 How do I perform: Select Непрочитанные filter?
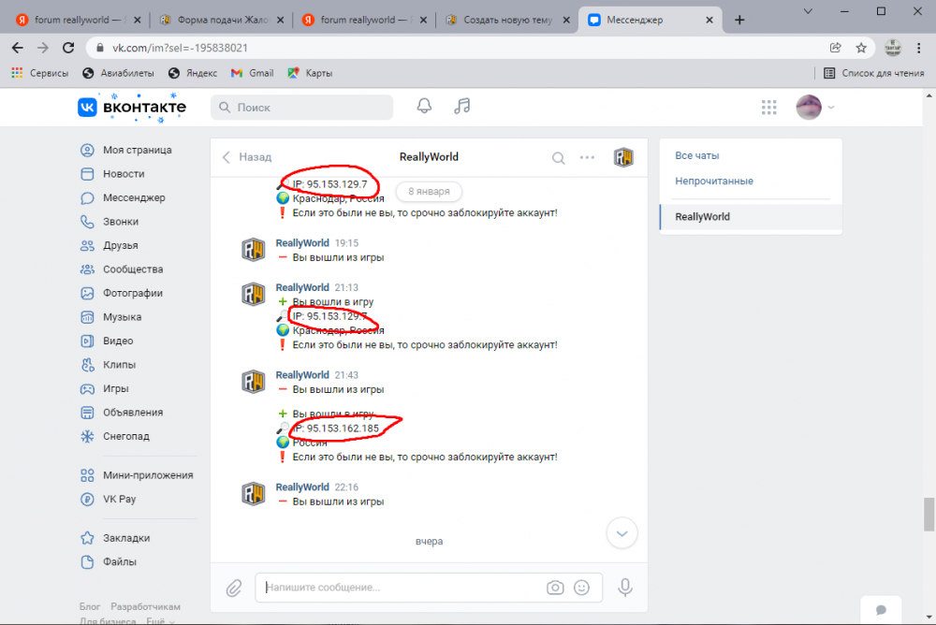[714, 181]
